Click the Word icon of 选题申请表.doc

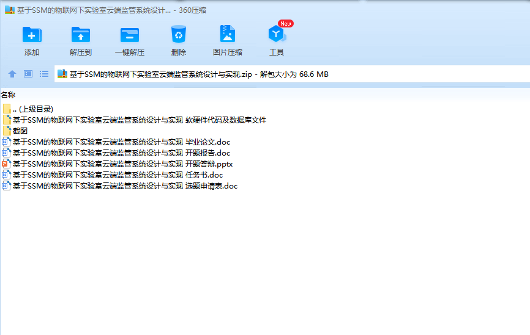(6, 186)
